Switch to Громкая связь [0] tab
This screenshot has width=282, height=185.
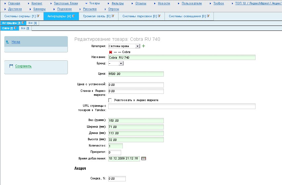click(99, 16)
